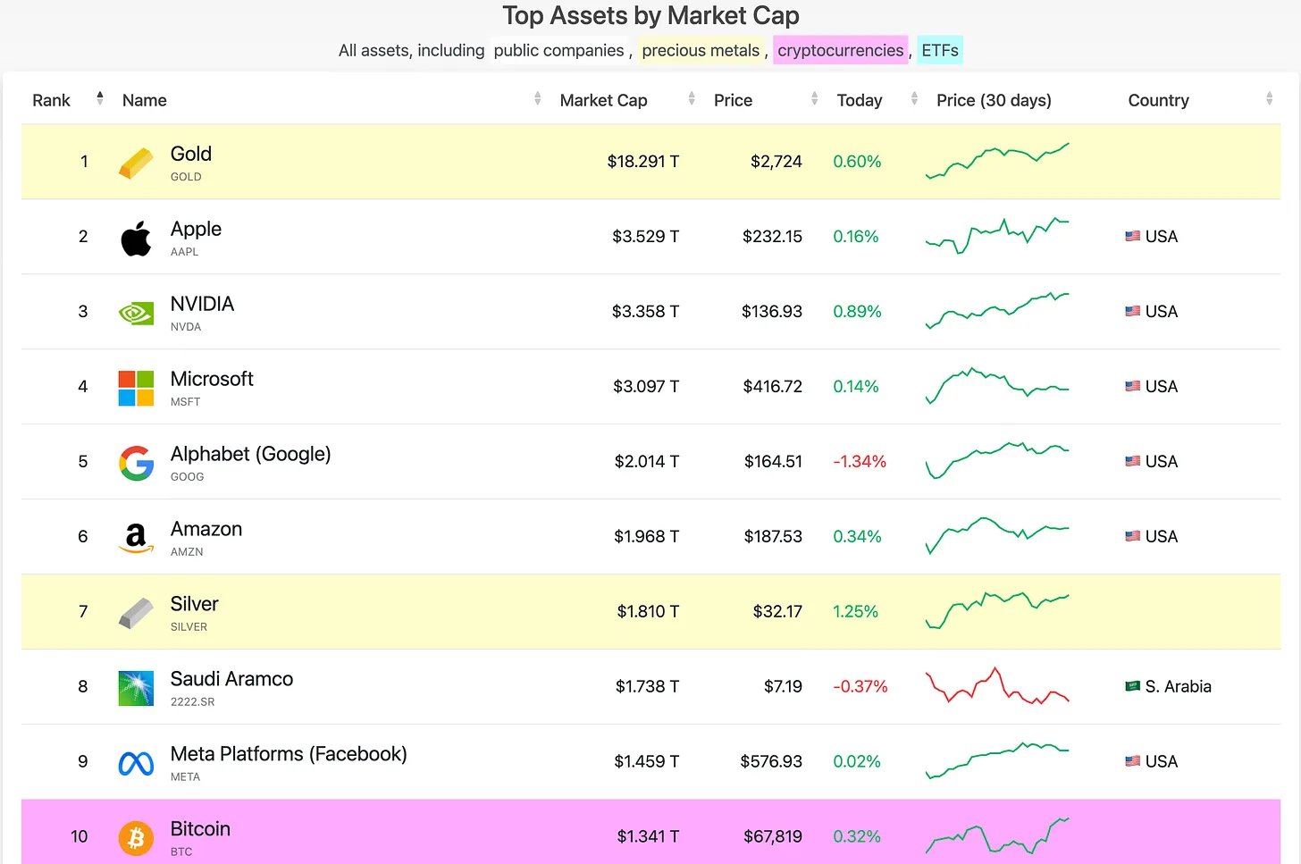This screenshot has height=864, width=1301.
Task: Click Meta's 30-day price chart
Action: click(997, 761)
